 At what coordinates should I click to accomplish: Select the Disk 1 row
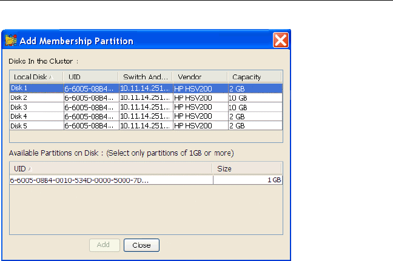36,88
